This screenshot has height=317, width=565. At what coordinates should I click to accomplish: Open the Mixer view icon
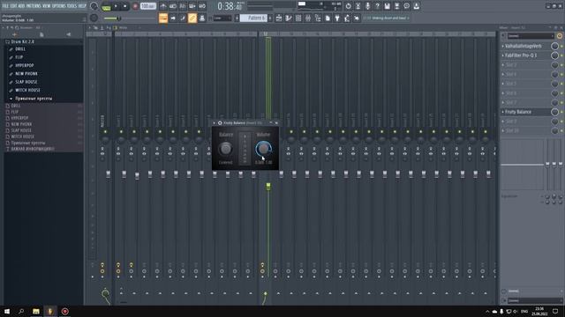[x=308, y=18]
